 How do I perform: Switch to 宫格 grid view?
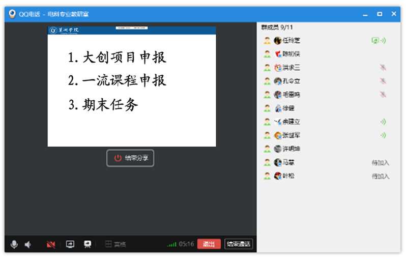click(115, 244)
